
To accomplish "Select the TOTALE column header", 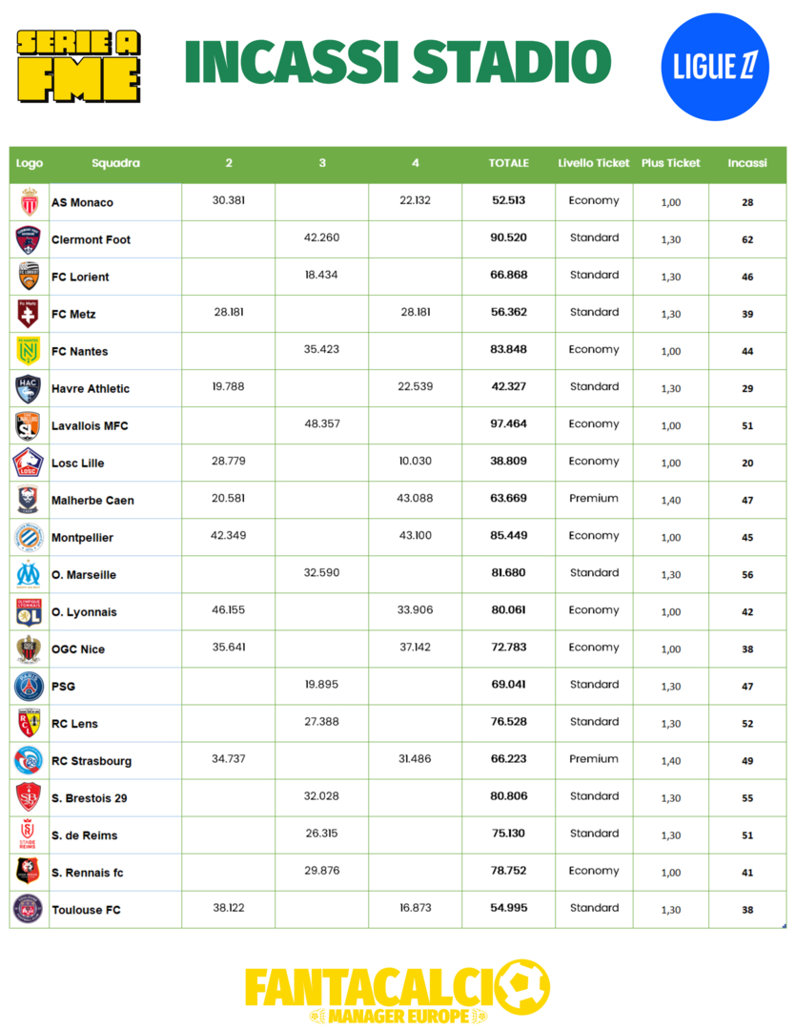I will coord(508,163).
